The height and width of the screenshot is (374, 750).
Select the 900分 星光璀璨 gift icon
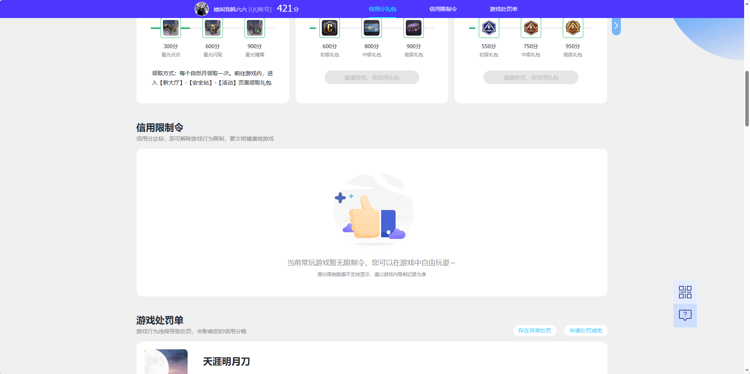pos(254,27)
